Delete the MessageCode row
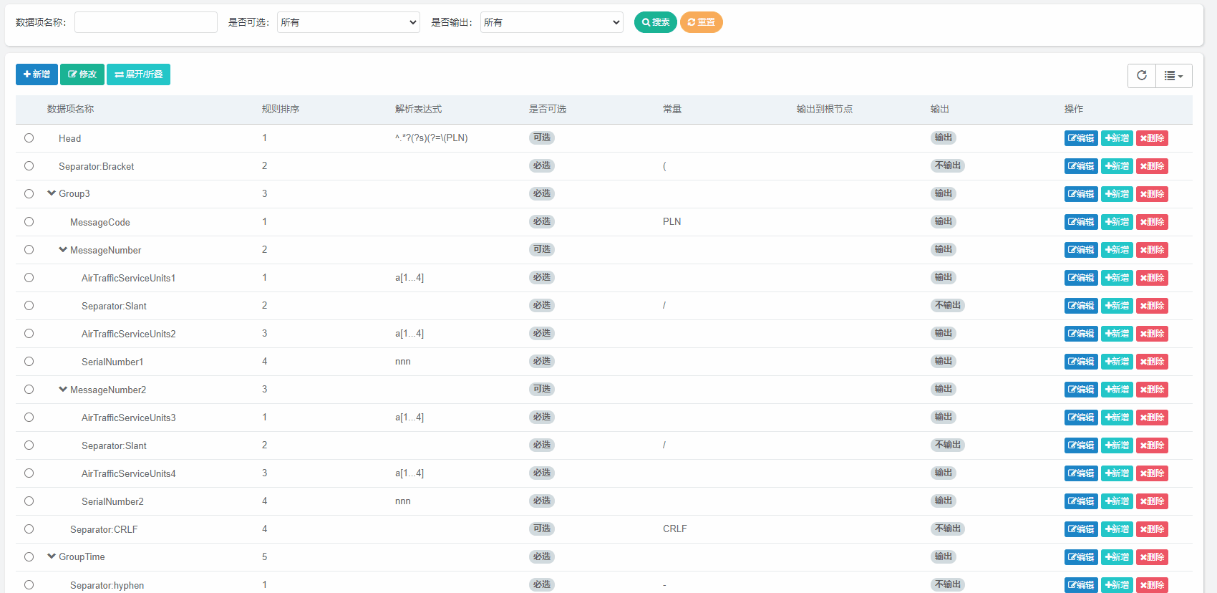The image size is (1217, 593). (x=1152, y=222)
